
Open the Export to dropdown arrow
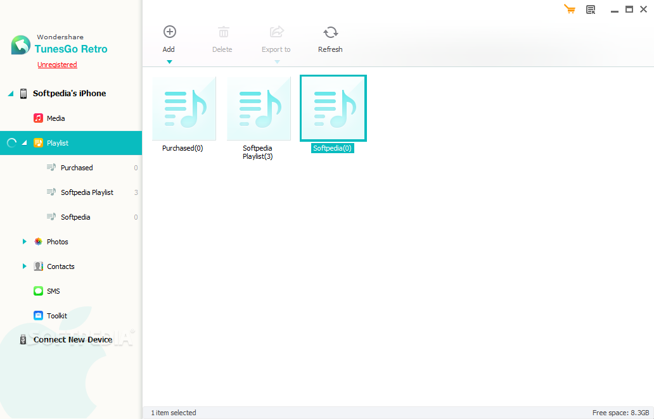click(x=277, y=62)
